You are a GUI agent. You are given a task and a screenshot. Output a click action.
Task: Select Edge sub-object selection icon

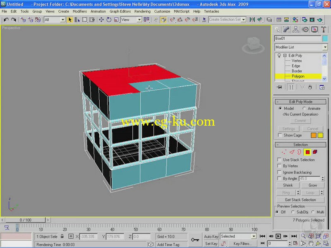pyautogui.click(x=292, y=152)
